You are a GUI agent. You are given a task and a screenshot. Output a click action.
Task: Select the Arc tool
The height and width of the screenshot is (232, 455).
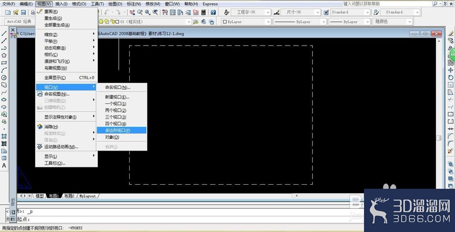[4, 70]
